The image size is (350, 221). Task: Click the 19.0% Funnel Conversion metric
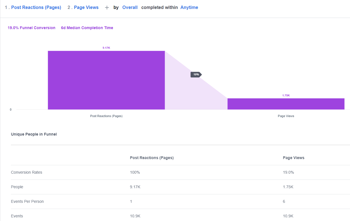point(31,28)
